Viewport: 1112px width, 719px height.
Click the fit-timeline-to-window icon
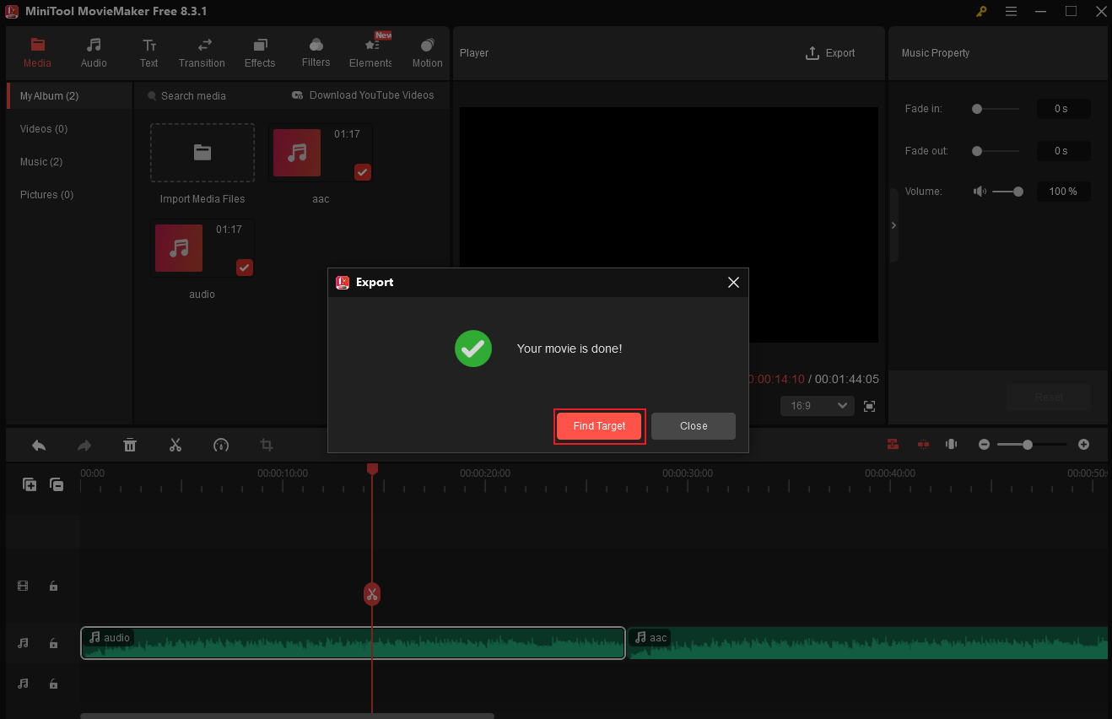point(951,444)
